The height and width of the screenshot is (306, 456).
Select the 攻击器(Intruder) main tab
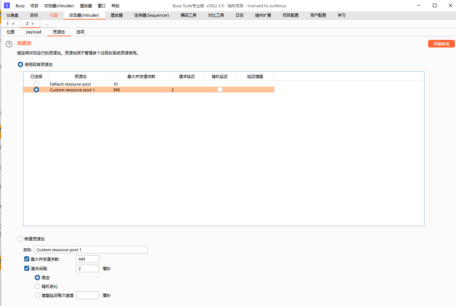pos(84,15)
